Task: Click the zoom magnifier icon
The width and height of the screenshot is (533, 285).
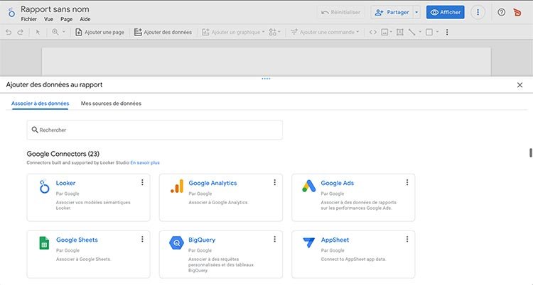Action: coord(55,32)
